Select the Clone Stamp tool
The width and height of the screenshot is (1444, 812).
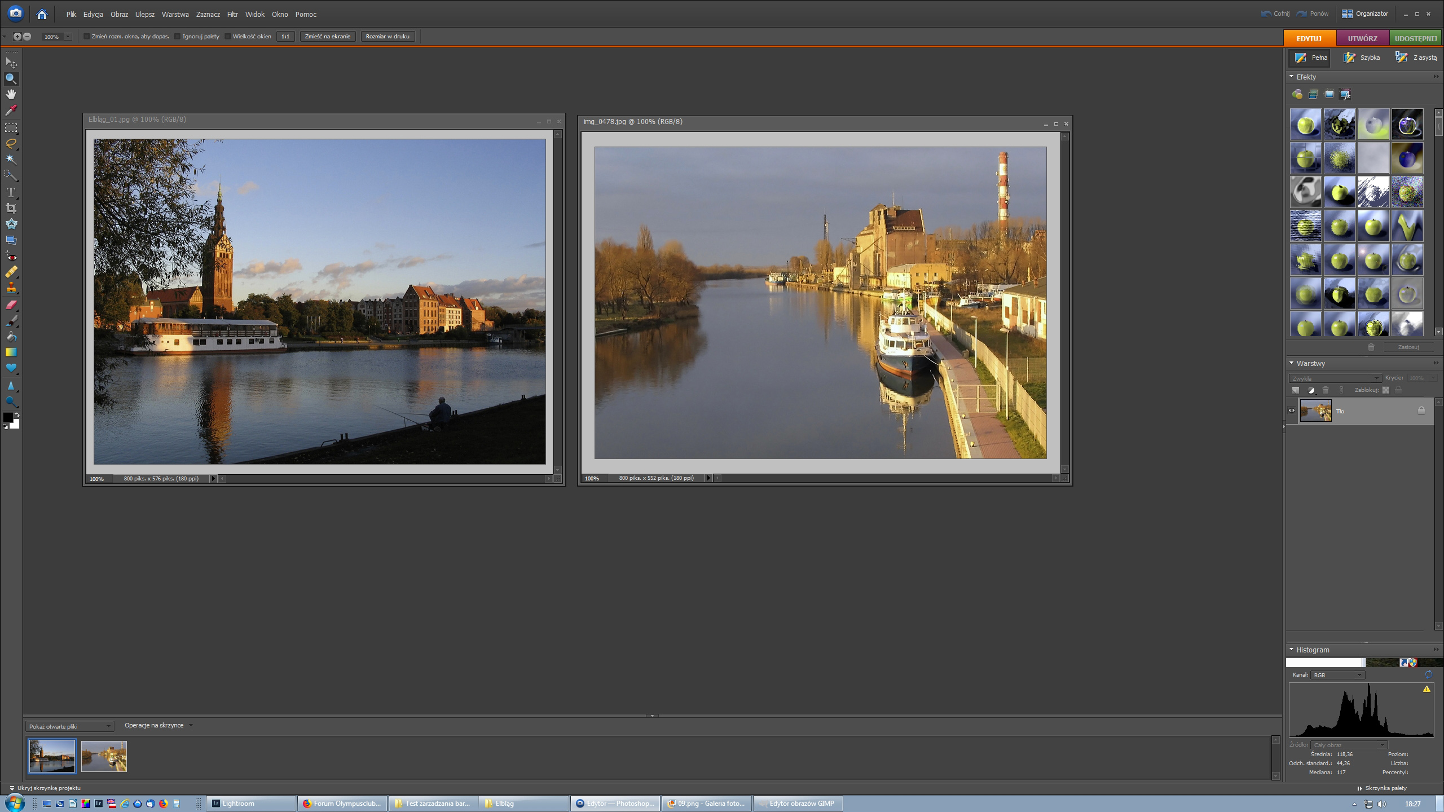pos(11,288)
